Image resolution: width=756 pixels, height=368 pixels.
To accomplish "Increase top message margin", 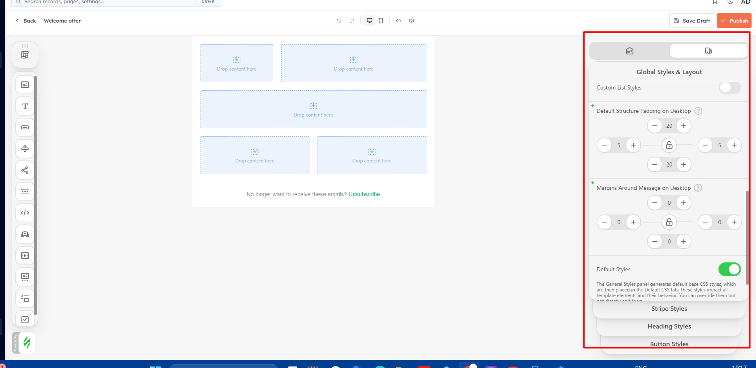I will (684, 203).
